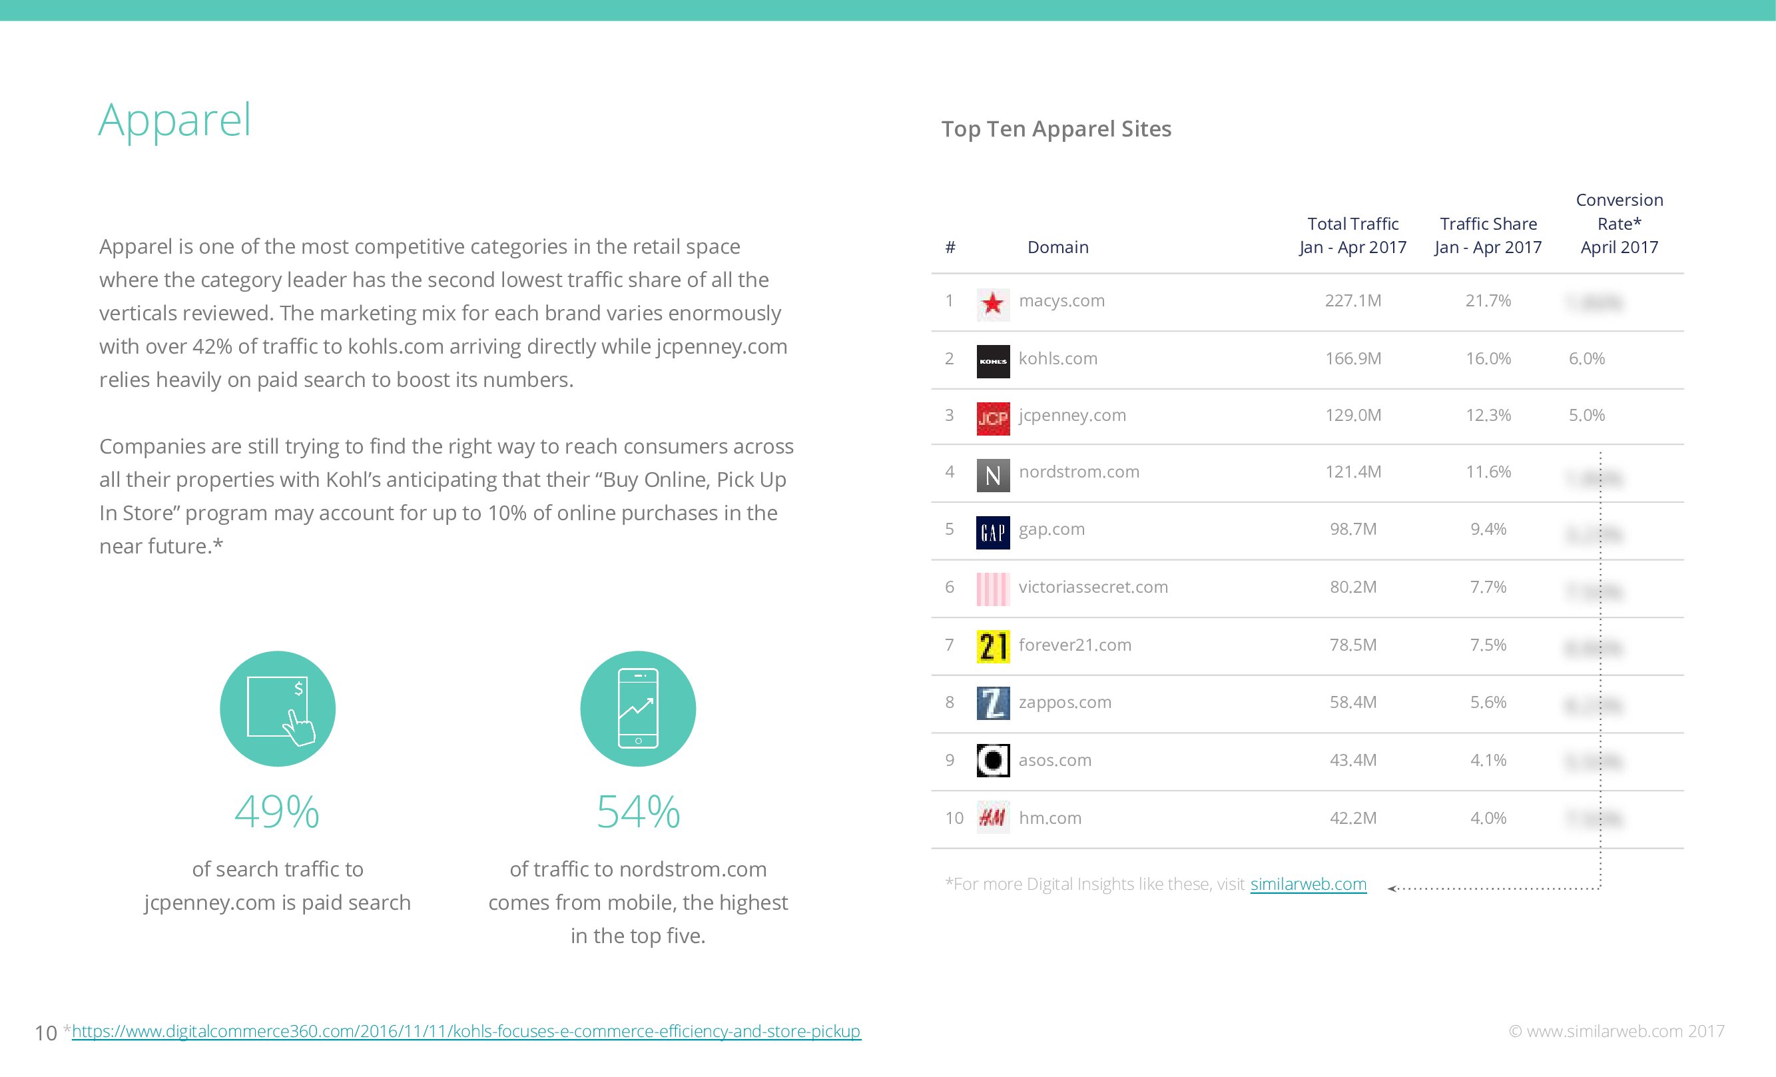The image size is (1776, 1077).
Task: Click the ASOS black circle logo
Action: point(992,760)
